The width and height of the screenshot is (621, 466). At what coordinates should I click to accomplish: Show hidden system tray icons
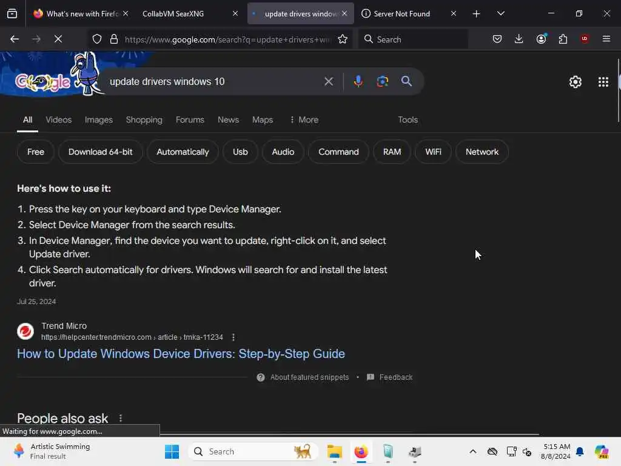click(473, 451)
